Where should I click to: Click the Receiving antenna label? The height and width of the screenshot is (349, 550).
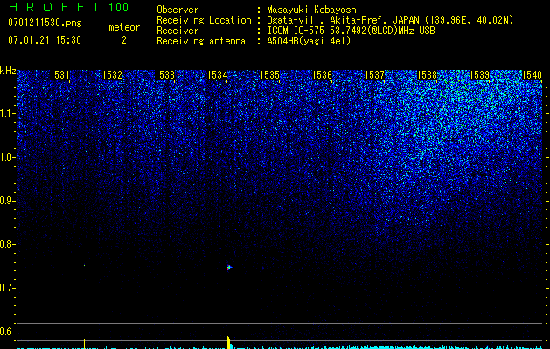(x=201, y=41)
